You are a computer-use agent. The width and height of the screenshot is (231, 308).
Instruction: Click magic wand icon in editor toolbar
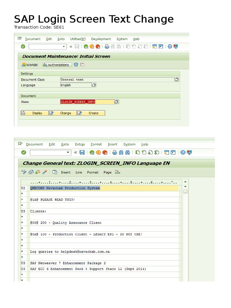45,172
